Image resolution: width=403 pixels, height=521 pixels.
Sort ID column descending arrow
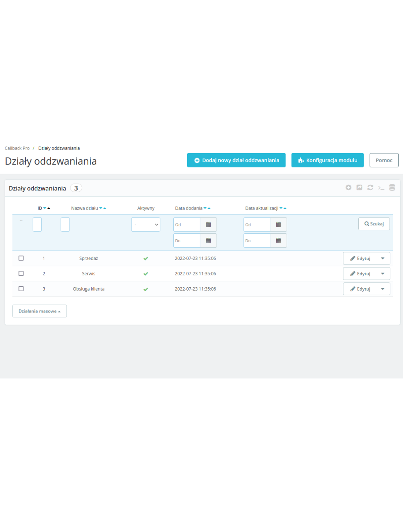(x=45, y=208)
